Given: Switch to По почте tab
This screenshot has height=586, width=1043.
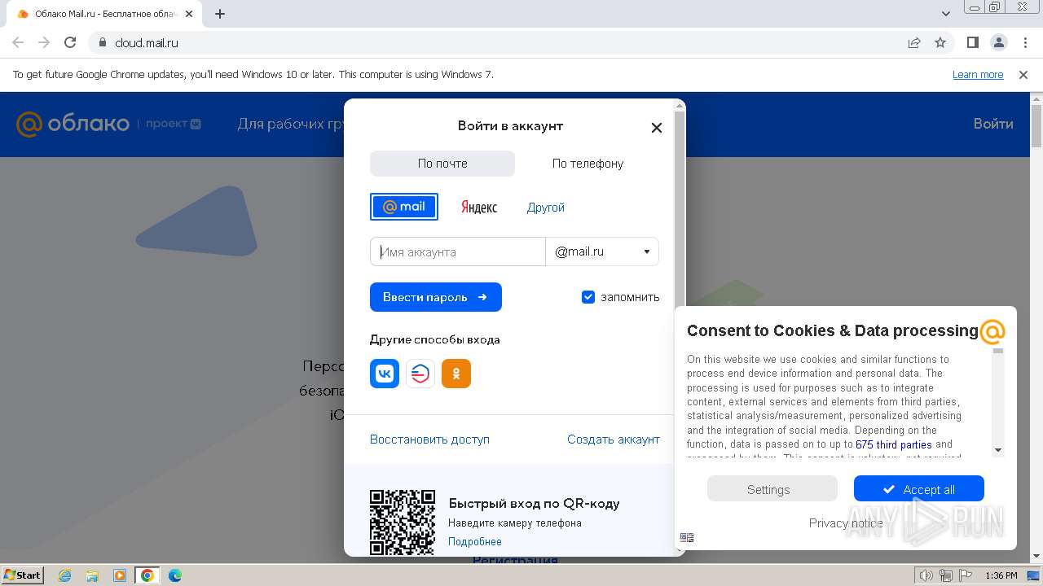Looking at the screenshot, I should pyautogui.click(x=442, y=164).
